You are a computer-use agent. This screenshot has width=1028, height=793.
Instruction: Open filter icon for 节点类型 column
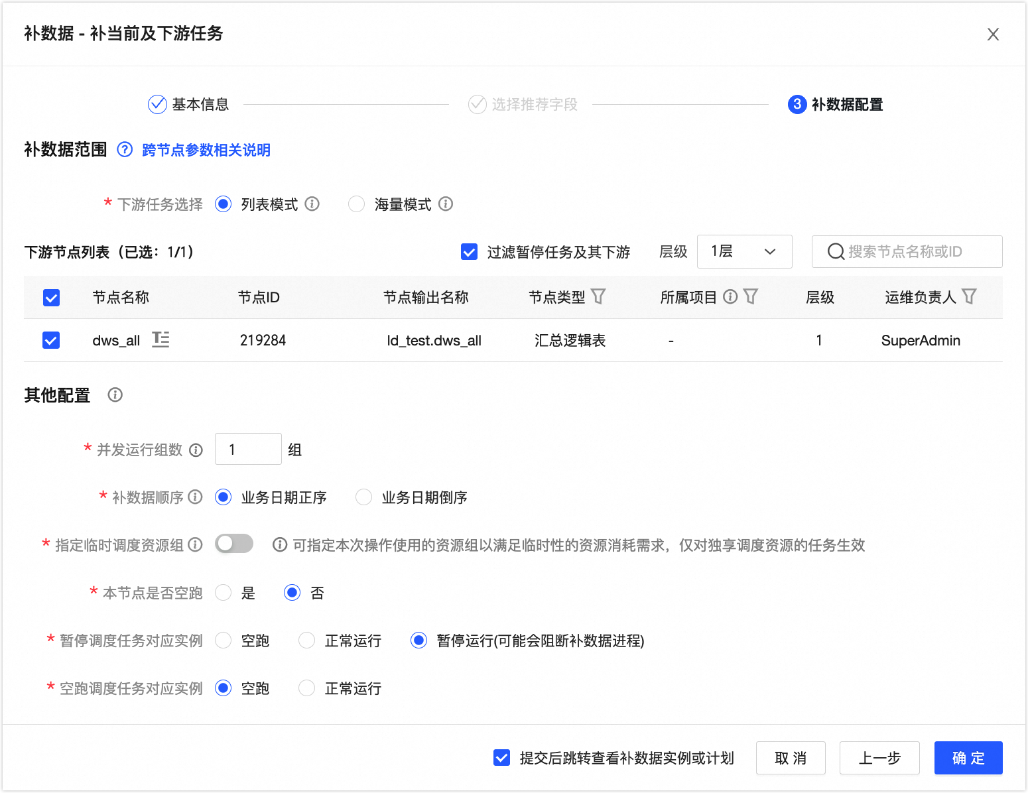click(x=598, y=296)
